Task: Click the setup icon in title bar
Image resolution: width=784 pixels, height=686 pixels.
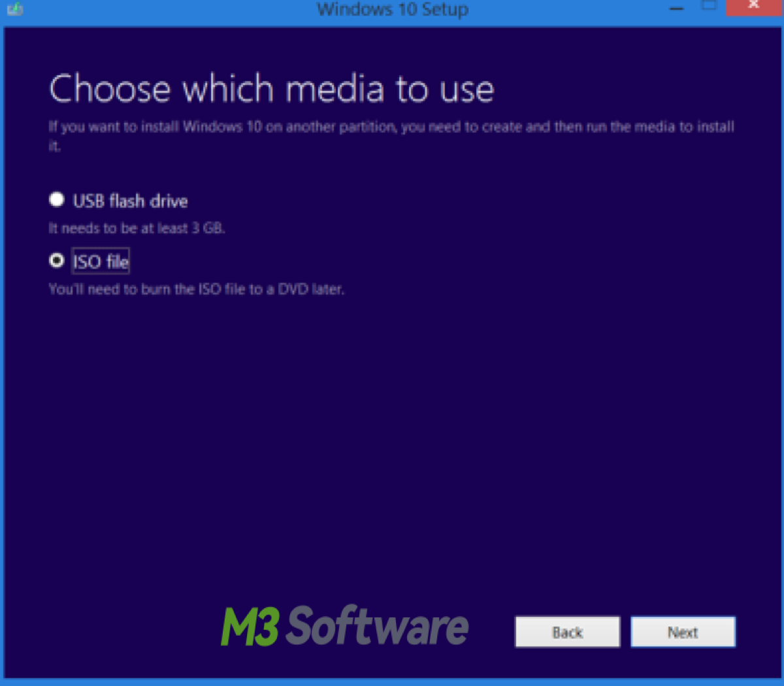Action: pyautogui.click(x=15, y=8)
